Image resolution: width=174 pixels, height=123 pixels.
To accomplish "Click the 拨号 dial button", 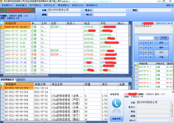I will (161, 43).
